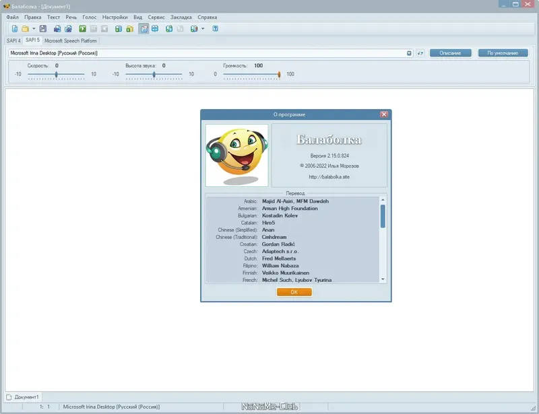This screenshot has width=539, height=414.
Task: Expand the arrow beside the Open folder icon
Action: 34,29
